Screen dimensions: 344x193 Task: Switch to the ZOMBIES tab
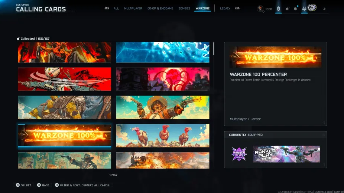[184, 9]
